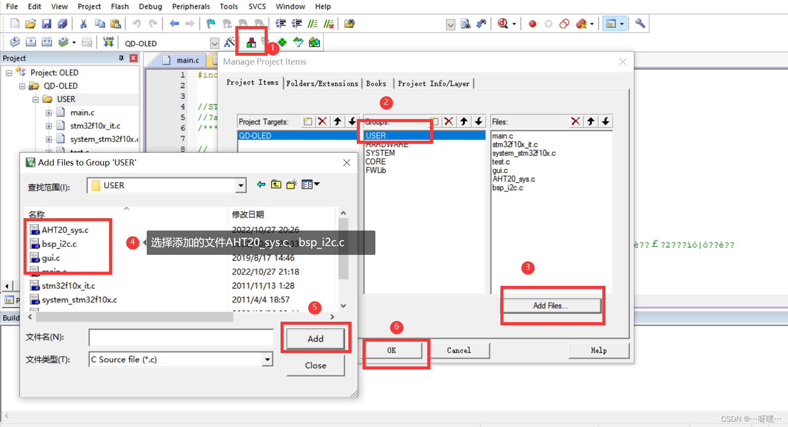Click the Indent selected lines icon

click(281, 23)
